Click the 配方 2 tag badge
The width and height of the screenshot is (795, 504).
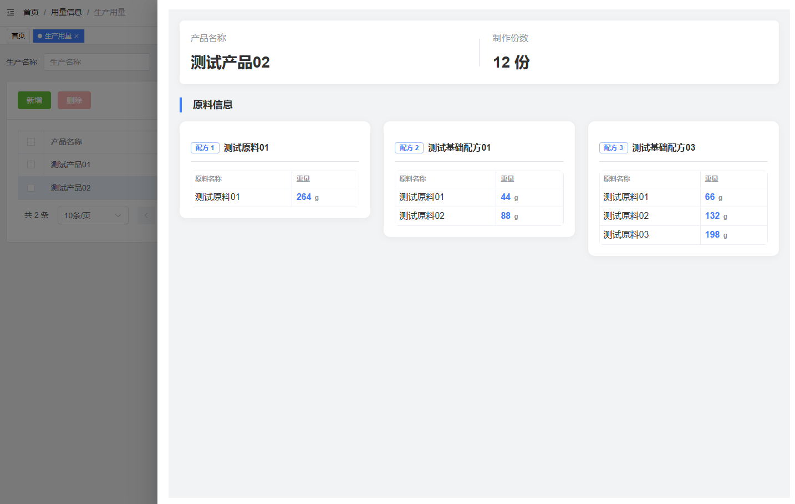coord(409,148)
